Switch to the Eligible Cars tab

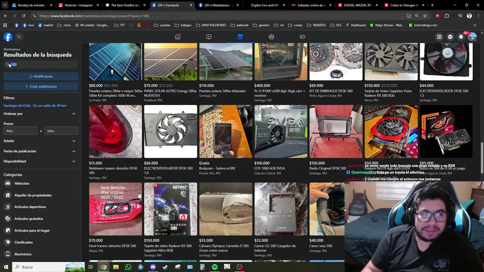point(265,5)
